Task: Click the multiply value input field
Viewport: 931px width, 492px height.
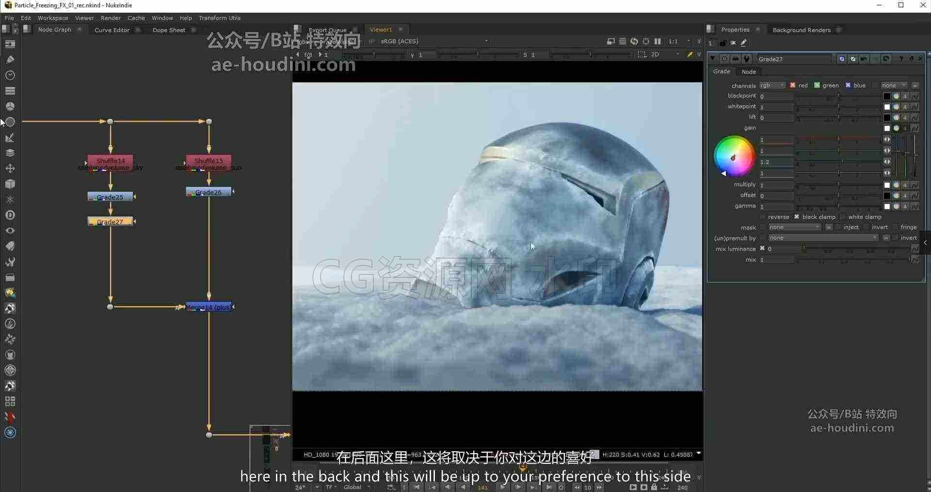Action: 776,185
